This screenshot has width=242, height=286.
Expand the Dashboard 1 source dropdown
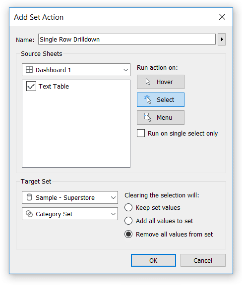pyautogui.click(x=76, y=70)
